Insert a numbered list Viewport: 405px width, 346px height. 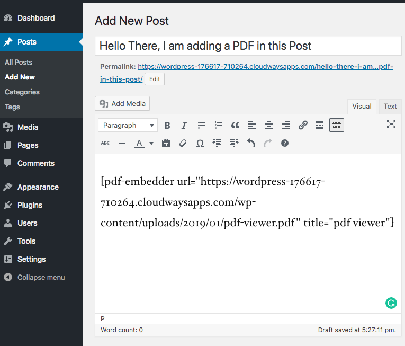218,126
